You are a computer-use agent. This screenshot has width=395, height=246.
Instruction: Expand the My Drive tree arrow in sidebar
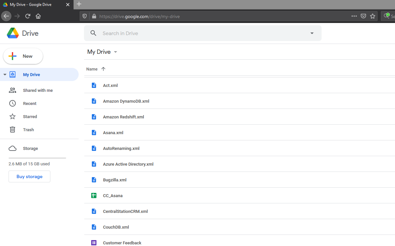5,75
